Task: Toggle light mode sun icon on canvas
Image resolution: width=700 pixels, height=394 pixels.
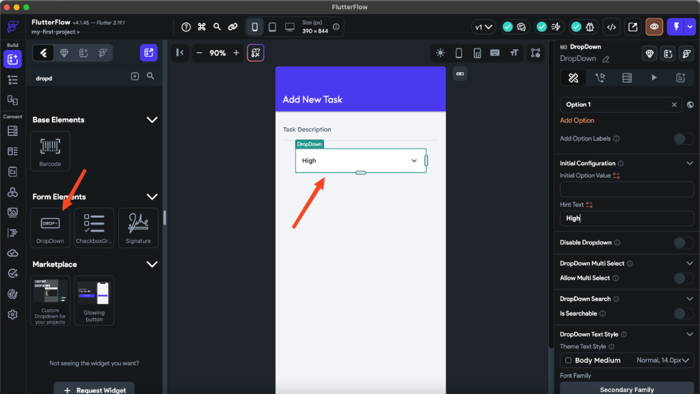Action: coord(440,53)
